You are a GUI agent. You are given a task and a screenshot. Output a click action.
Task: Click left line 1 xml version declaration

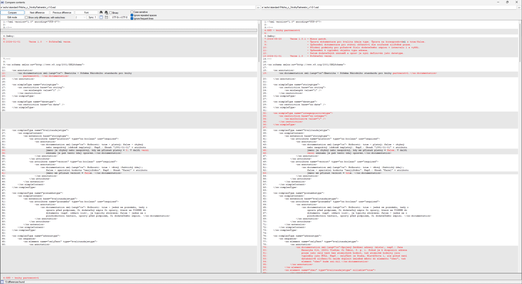pyautogui.click(x=32, y=22)
